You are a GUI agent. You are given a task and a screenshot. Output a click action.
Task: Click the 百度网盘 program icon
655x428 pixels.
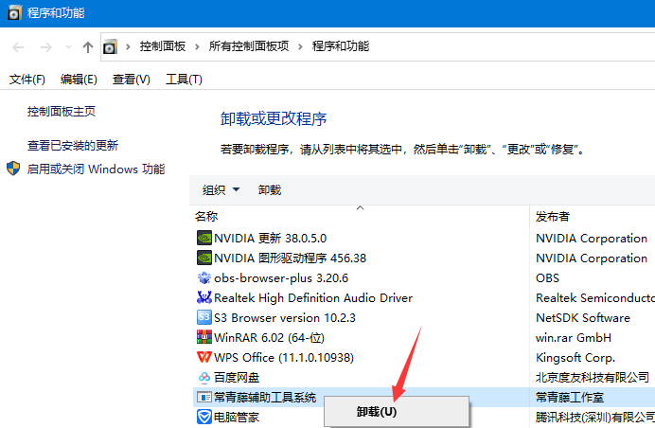[x=204, y=378]
